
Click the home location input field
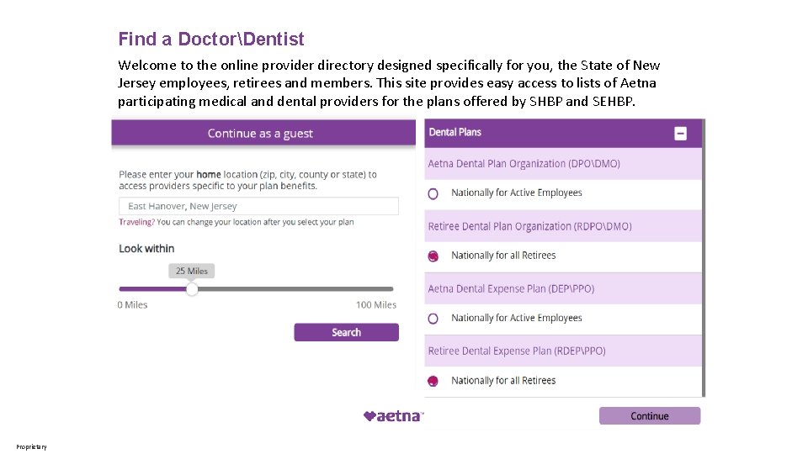coord(258,206)
